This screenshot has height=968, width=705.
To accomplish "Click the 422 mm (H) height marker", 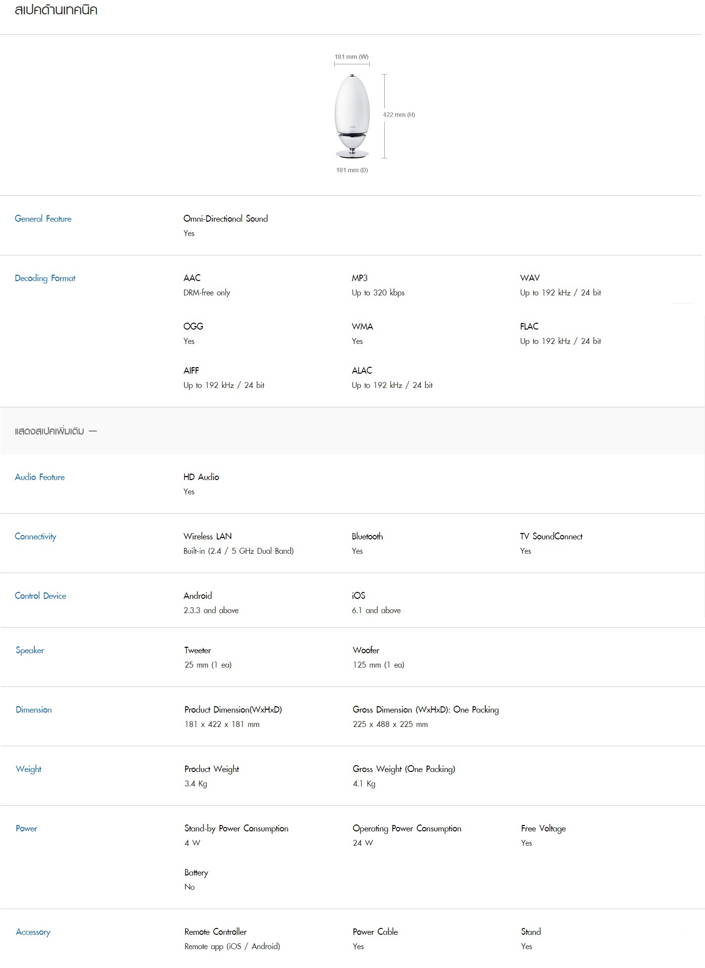I will pos(399,115).
